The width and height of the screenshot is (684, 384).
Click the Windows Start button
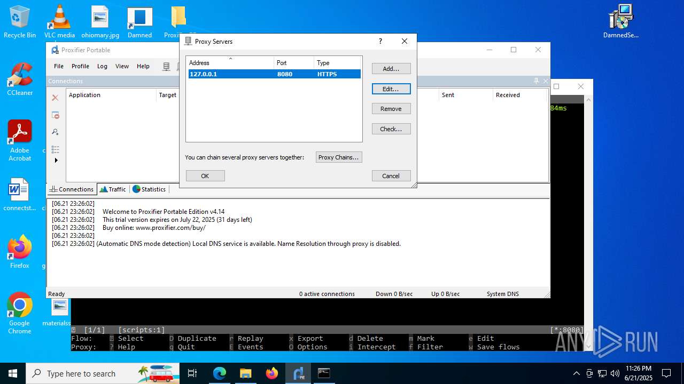pos(13,373)
